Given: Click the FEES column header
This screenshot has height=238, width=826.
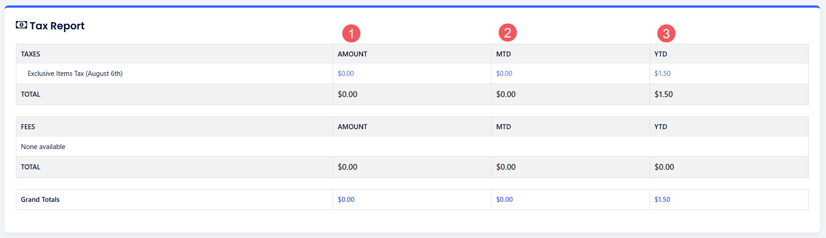Looking at the screenshot, I should point(28,127).
